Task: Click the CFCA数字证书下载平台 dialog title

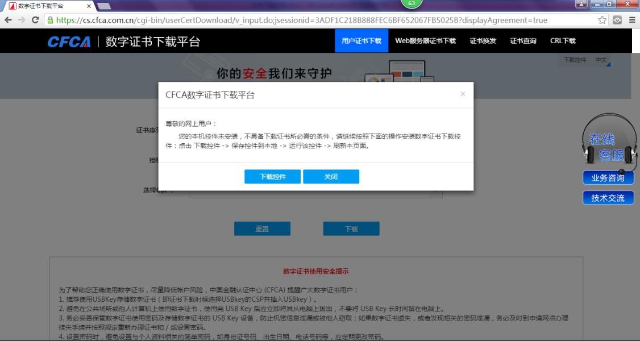Action: tap(210, 95)
